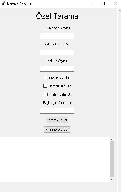
Task: Check the Tireleri Dahil Et option
Action: tap(46, 94)
